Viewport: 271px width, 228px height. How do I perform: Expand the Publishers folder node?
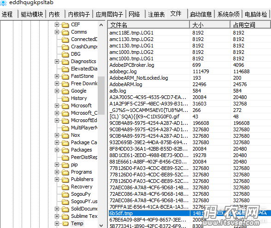pos(57,179)
